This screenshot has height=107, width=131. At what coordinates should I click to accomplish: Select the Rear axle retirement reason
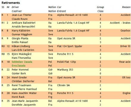125,62
